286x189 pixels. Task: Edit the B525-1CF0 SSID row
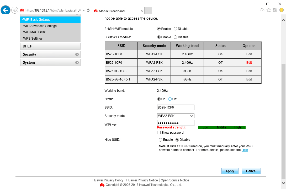[249, 54]
